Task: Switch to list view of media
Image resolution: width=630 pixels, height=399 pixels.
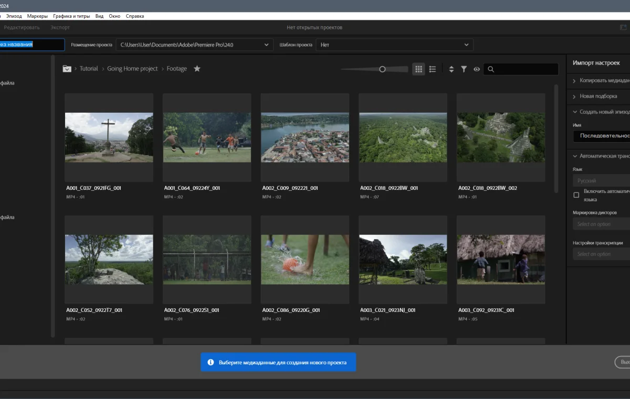Action: pos(433,69)
